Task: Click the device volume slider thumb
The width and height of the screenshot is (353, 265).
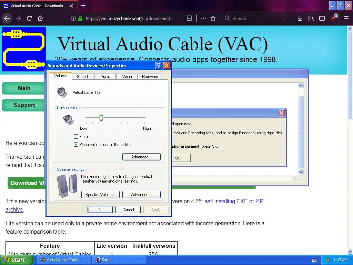Action: [101, 118]
